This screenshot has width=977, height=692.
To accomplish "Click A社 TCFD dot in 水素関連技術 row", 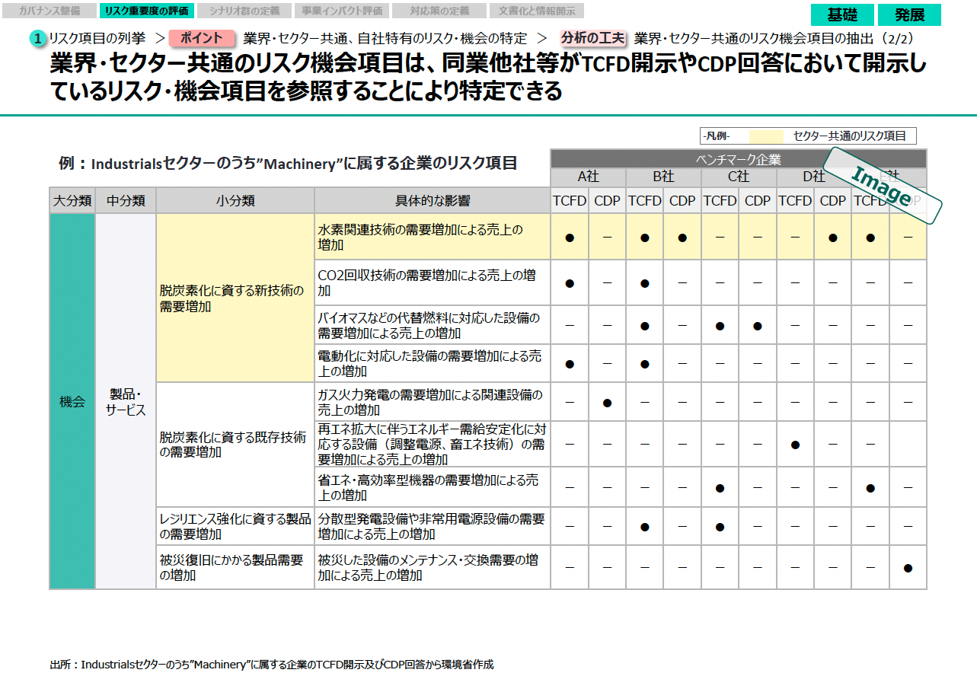I will tap(569, 238).
